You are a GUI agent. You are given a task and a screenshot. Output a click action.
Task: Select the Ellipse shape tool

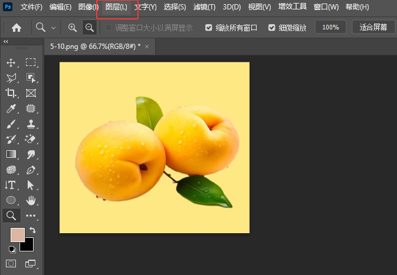pos(11,200)
